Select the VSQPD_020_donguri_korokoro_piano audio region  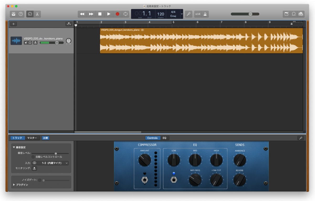pos(201,41)
